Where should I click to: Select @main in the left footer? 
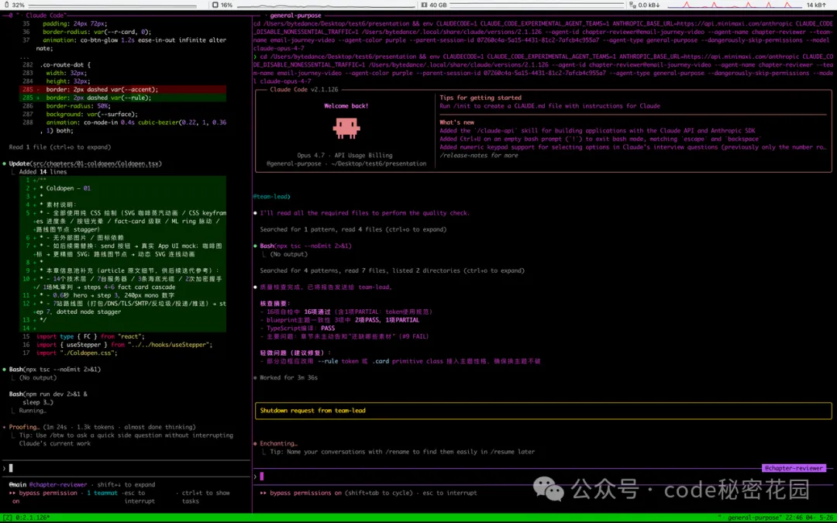point(18,484)
